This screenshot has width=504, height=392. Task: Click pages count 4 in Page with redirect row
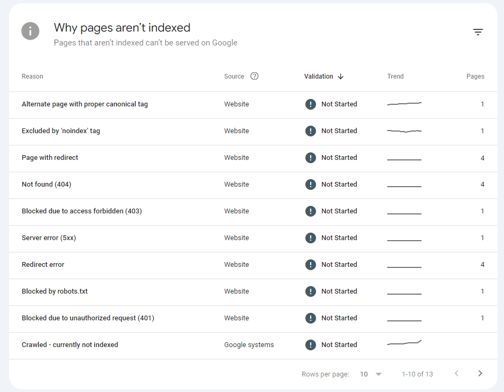click(x=483, y=158)
